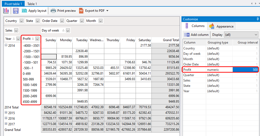Viewport: 260px width, 136px height.
Task: Open the Country field filter dropdown
Action: pyautogui.click(x=21, y=21)
